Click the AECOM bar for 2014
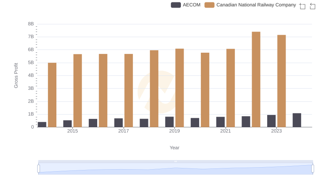 (42, 125)
